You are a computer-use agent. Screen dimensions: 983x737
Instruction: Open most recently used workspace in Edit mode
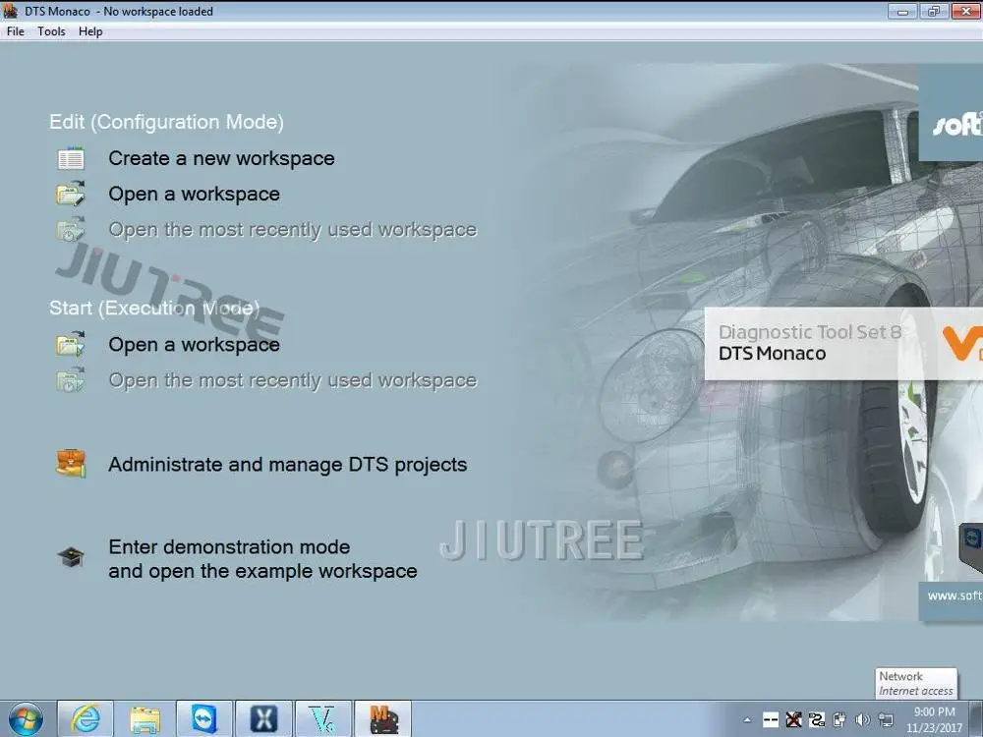pos(293,230)
